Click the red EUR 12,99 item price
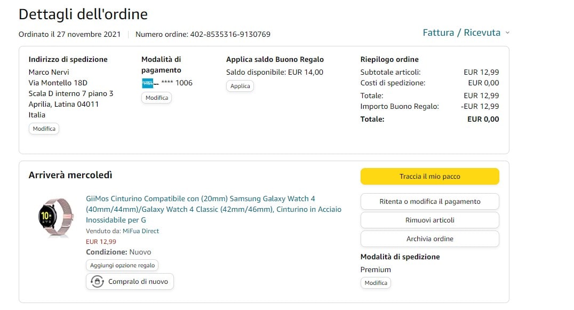This screenshot has width=574, height=310. [101, 242]
